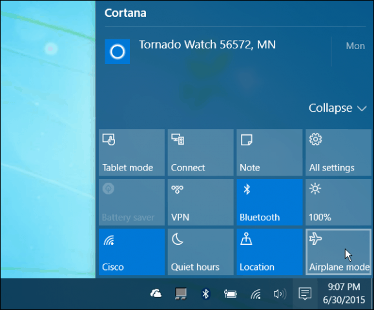The width and height of the screenshot is (374, 310).
Task: Open All settings gear tile
Action: [338, 152]
